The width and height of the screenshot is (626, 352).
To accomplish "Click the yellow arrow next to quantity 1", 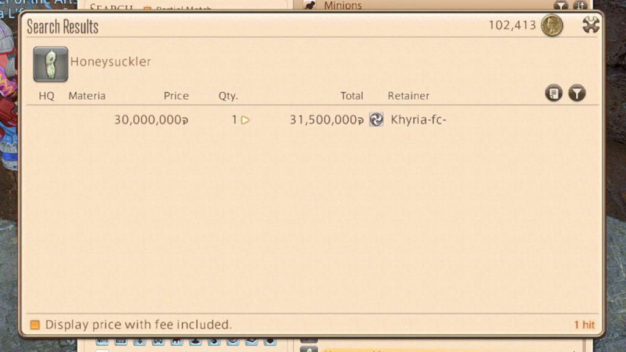I will coord(245,120).
